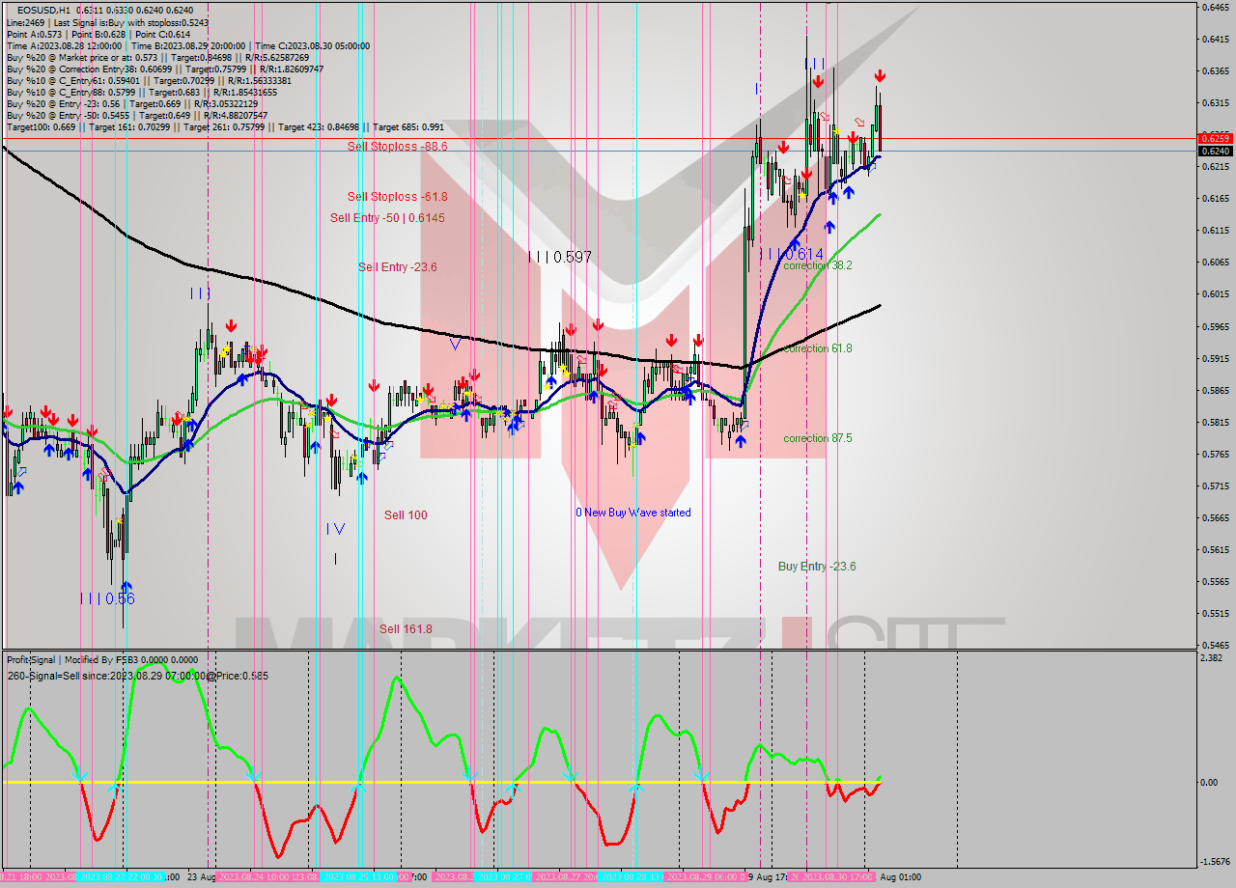Viewport: 1236px width, 888px height.
Task: Click the 'correction 61.8' label
Action: click(x=818, y=347)
